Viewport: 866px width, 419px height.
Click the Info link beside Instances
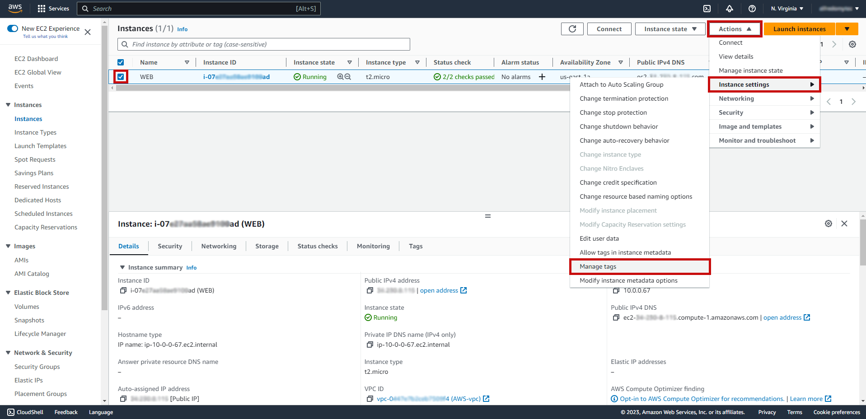[182, 29]
